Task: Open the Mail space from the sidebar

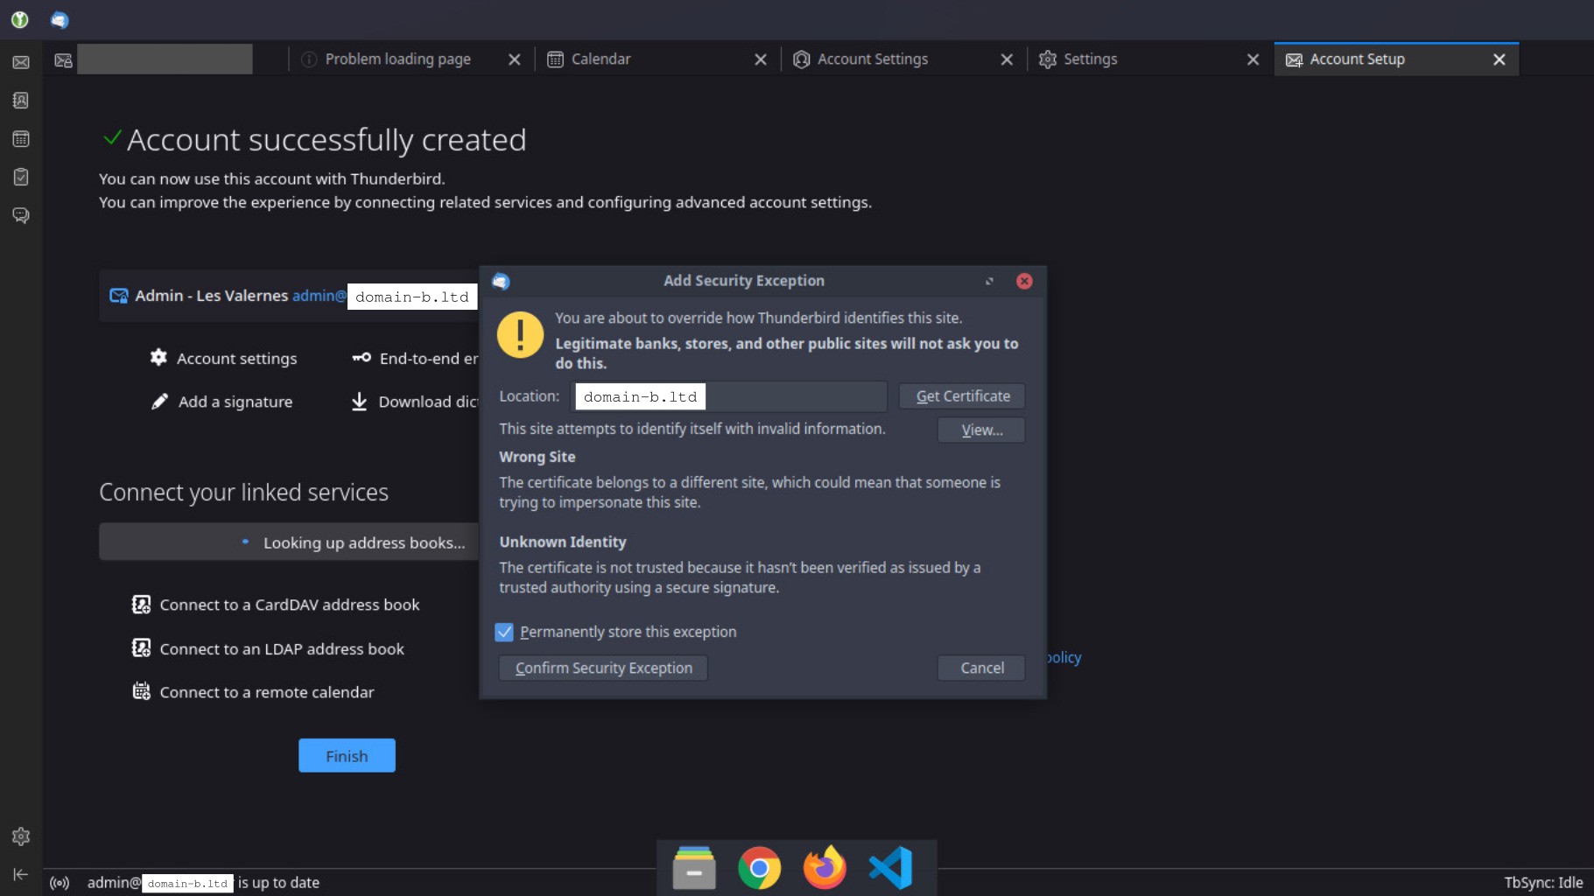Action: coord(20,61)
